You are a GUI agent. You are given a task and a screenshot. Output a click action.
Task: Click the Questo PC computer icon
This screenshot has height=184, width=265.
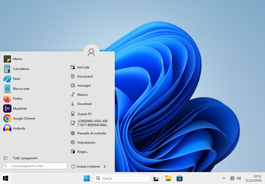pyautogui.click(x=73, y=114)
